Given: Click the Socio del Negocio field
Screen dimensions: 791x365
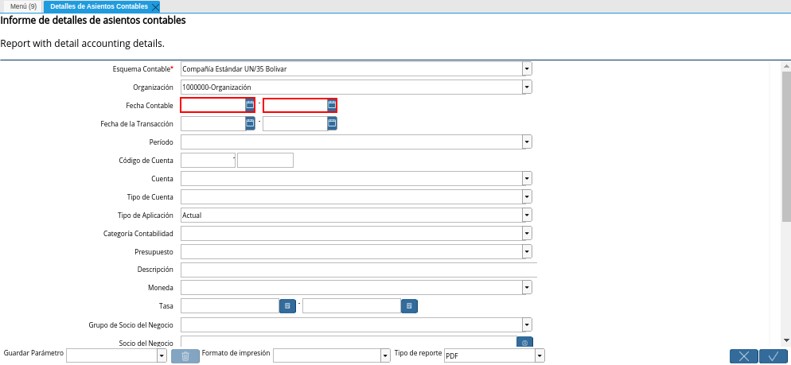Looking at the screenshot, I should pos(349,342).
